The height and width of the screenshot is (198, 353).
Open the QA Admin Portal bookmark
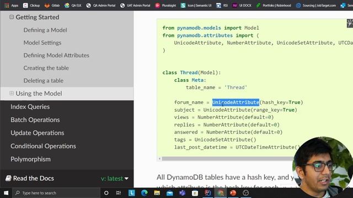tap(100, 5)
